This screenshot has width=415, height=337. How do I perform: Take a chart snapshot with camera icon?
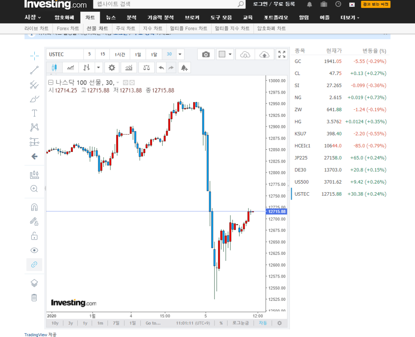[x=206, y=54]
